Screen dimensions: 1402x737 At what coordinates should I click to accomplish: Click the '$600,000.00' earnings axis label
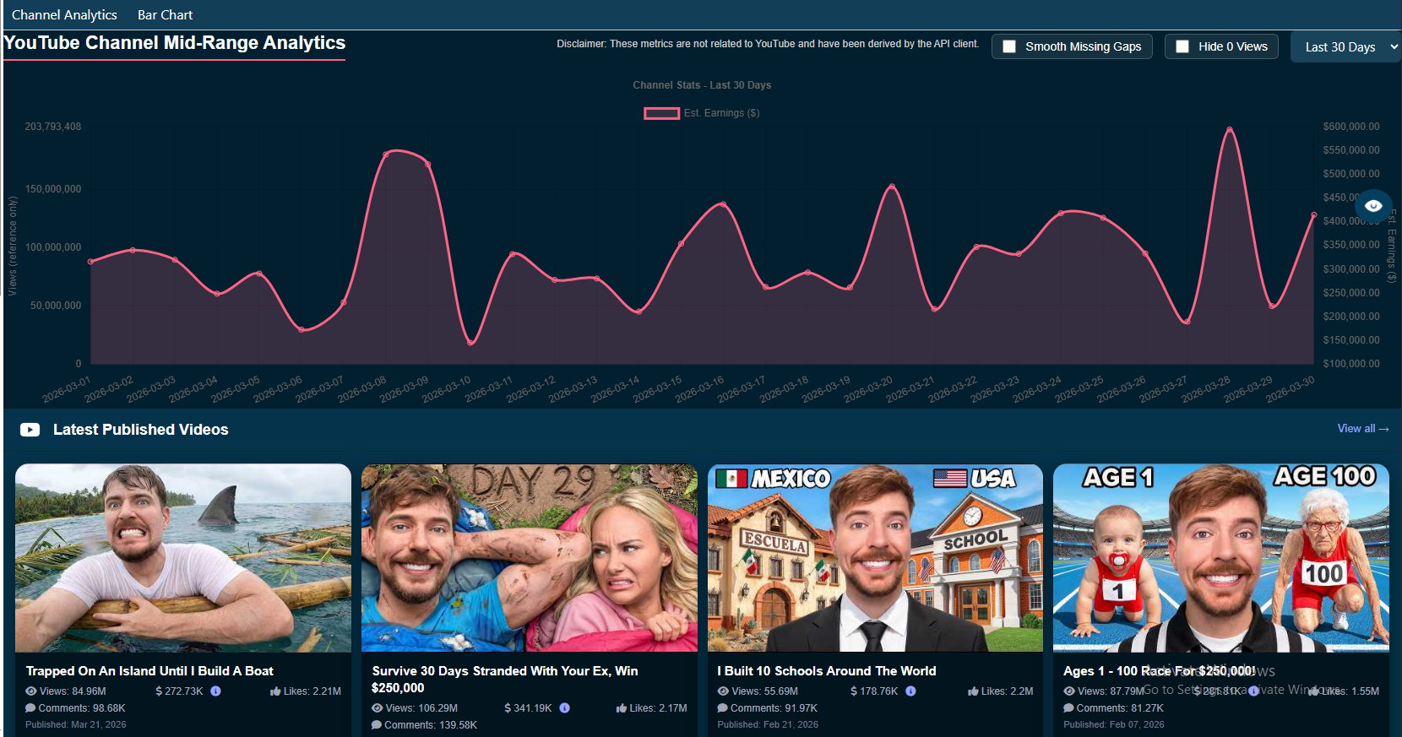point(1351,127)
